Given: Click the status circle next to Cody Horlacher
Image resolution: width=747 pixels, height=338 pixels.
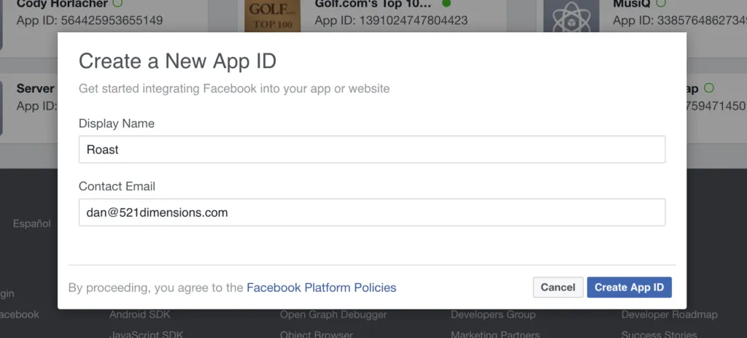Looking at the screenshot, I should [x=117, y=4].
